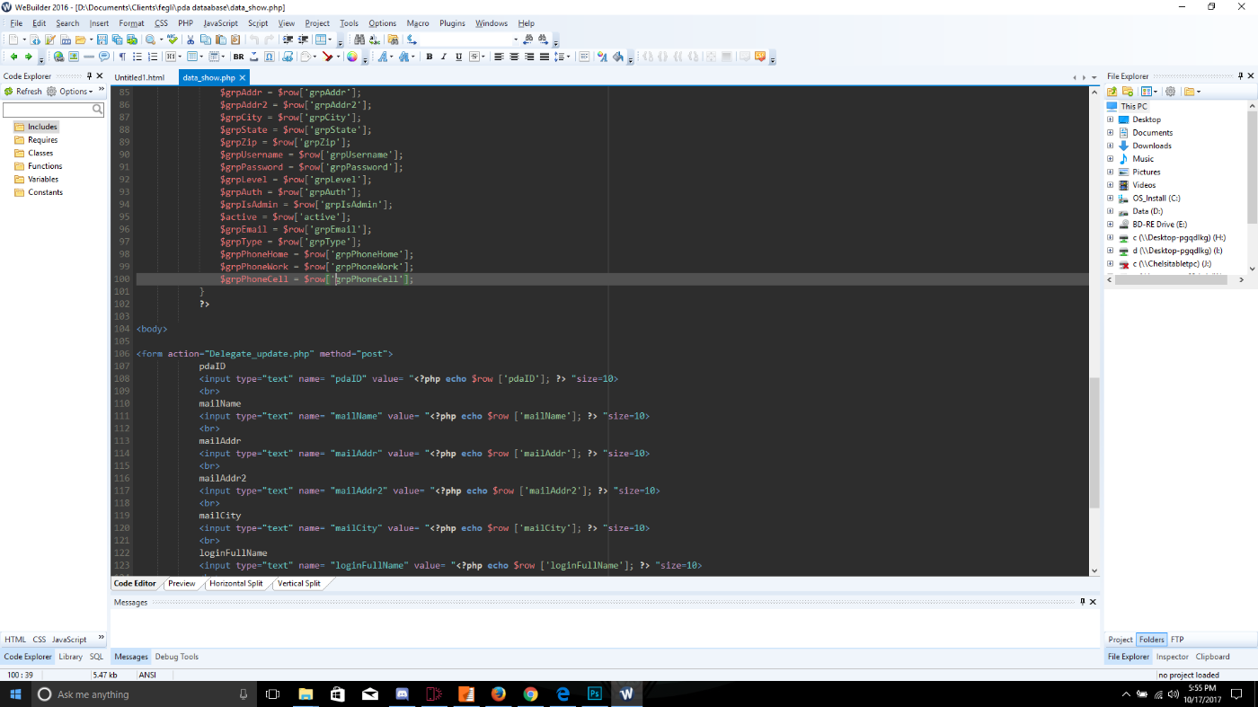Click the Save file toolbar icon
Screen dimensions: 1258x707
[x=102, y=40]
